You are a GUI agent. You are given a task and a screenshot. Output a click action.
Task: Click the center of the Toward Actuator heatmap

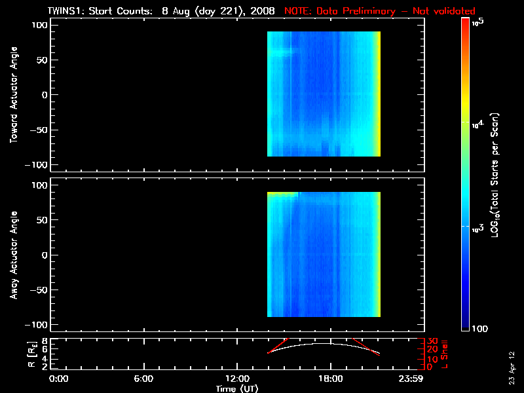point(324,94)
